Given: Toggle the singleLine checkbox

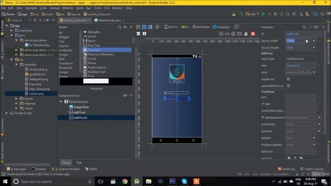Looking at the screenshot, I should coord(288,79).
